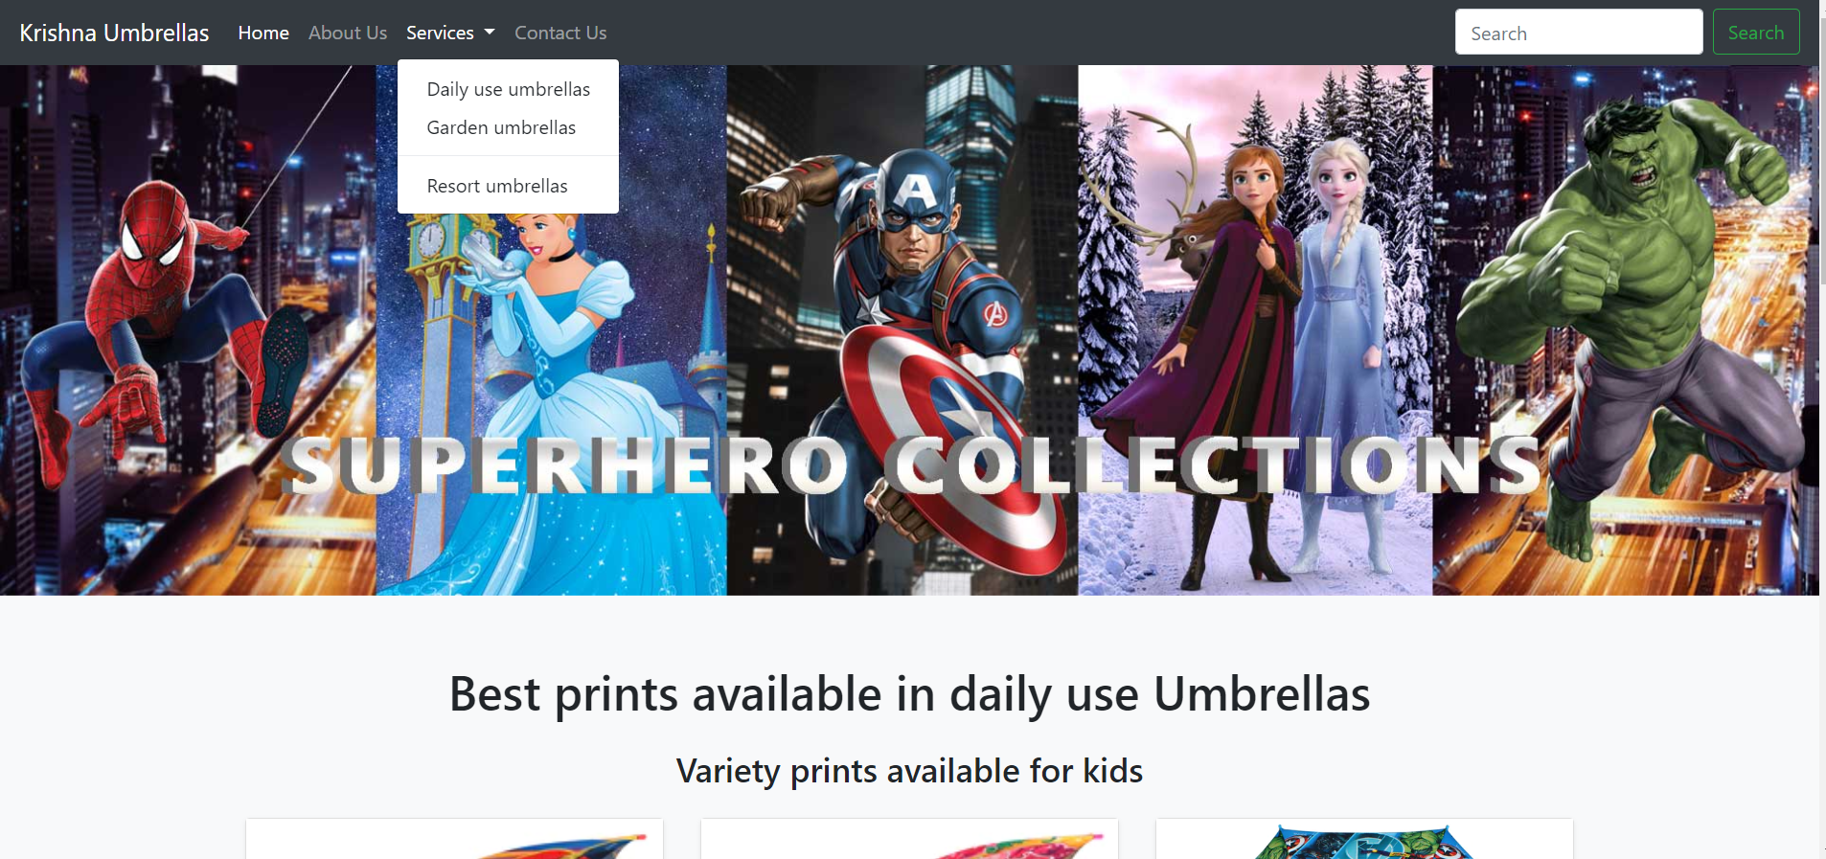
Task: Open the Krishna Umbrellas brand link
Action: (114, 33)
